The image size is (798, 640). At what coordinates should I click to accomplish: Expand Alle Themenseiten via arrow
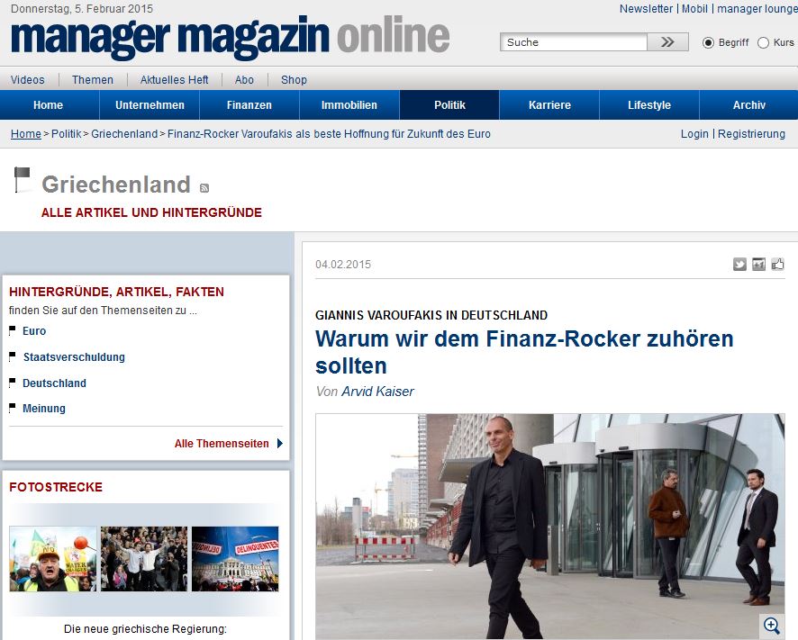pyautogui.click(x=280, y=444)
